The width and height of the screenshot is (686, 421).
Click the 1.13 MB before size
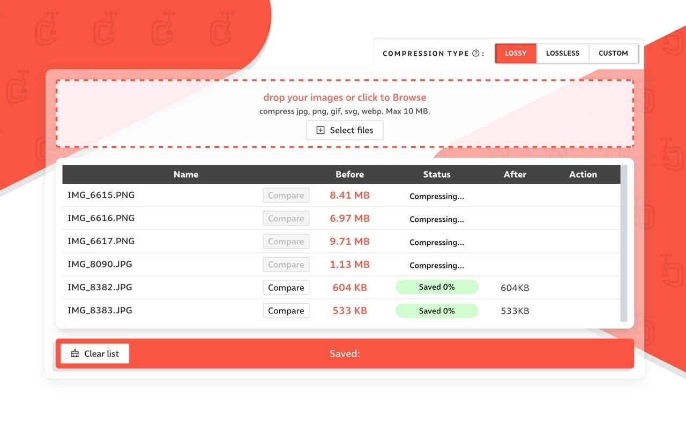[x=350, y=265]
